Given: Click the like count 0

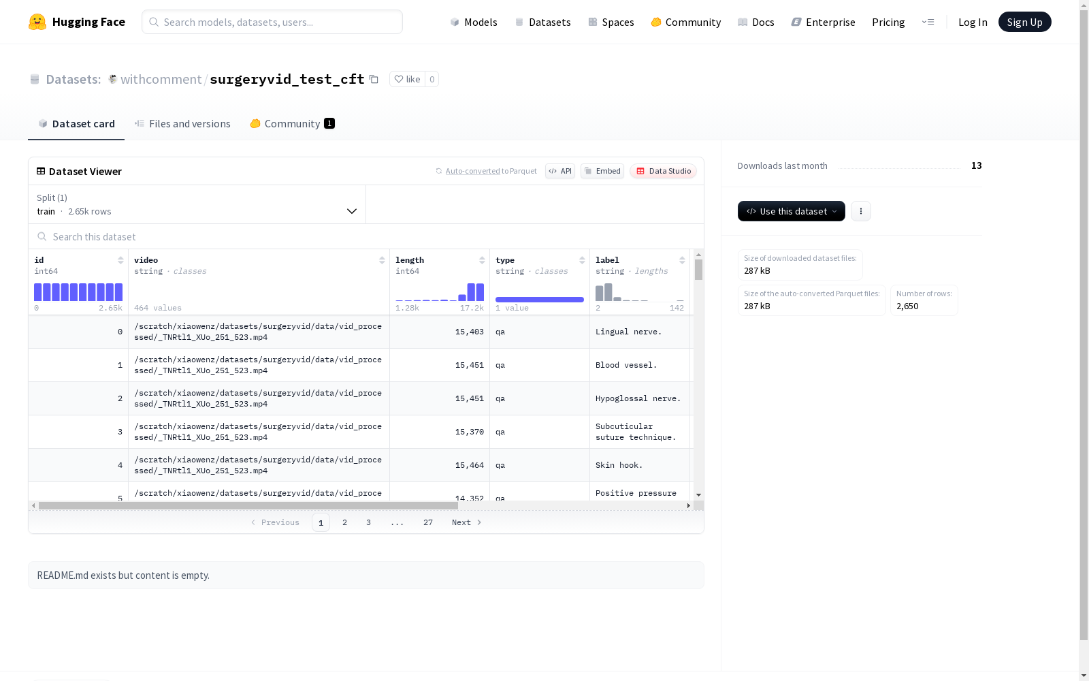Looking at the screenshot, I should tap(432, 79).
